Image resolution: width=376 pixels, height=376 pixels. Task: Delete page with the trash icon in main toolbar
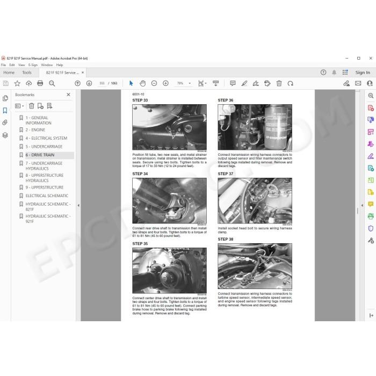pyautogui.click(x=279, y=83)
